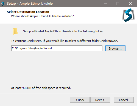Cancel the installation

(124, 100)
